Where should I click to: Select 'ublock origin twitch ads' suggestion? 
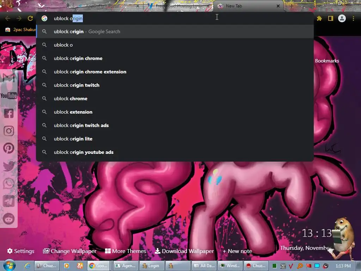pyautogui.click(x=175, y=125)
